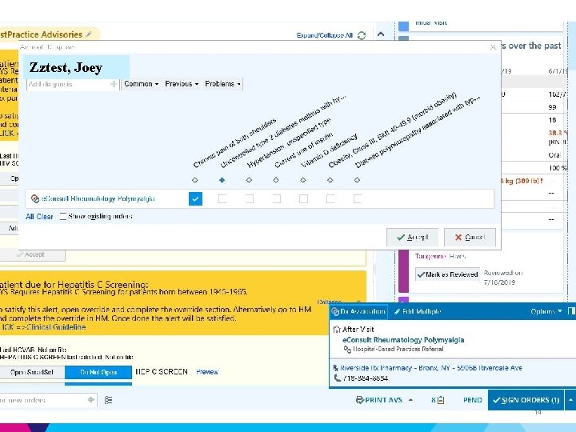Click the Clear link in the association dialog

coord(45,217)
